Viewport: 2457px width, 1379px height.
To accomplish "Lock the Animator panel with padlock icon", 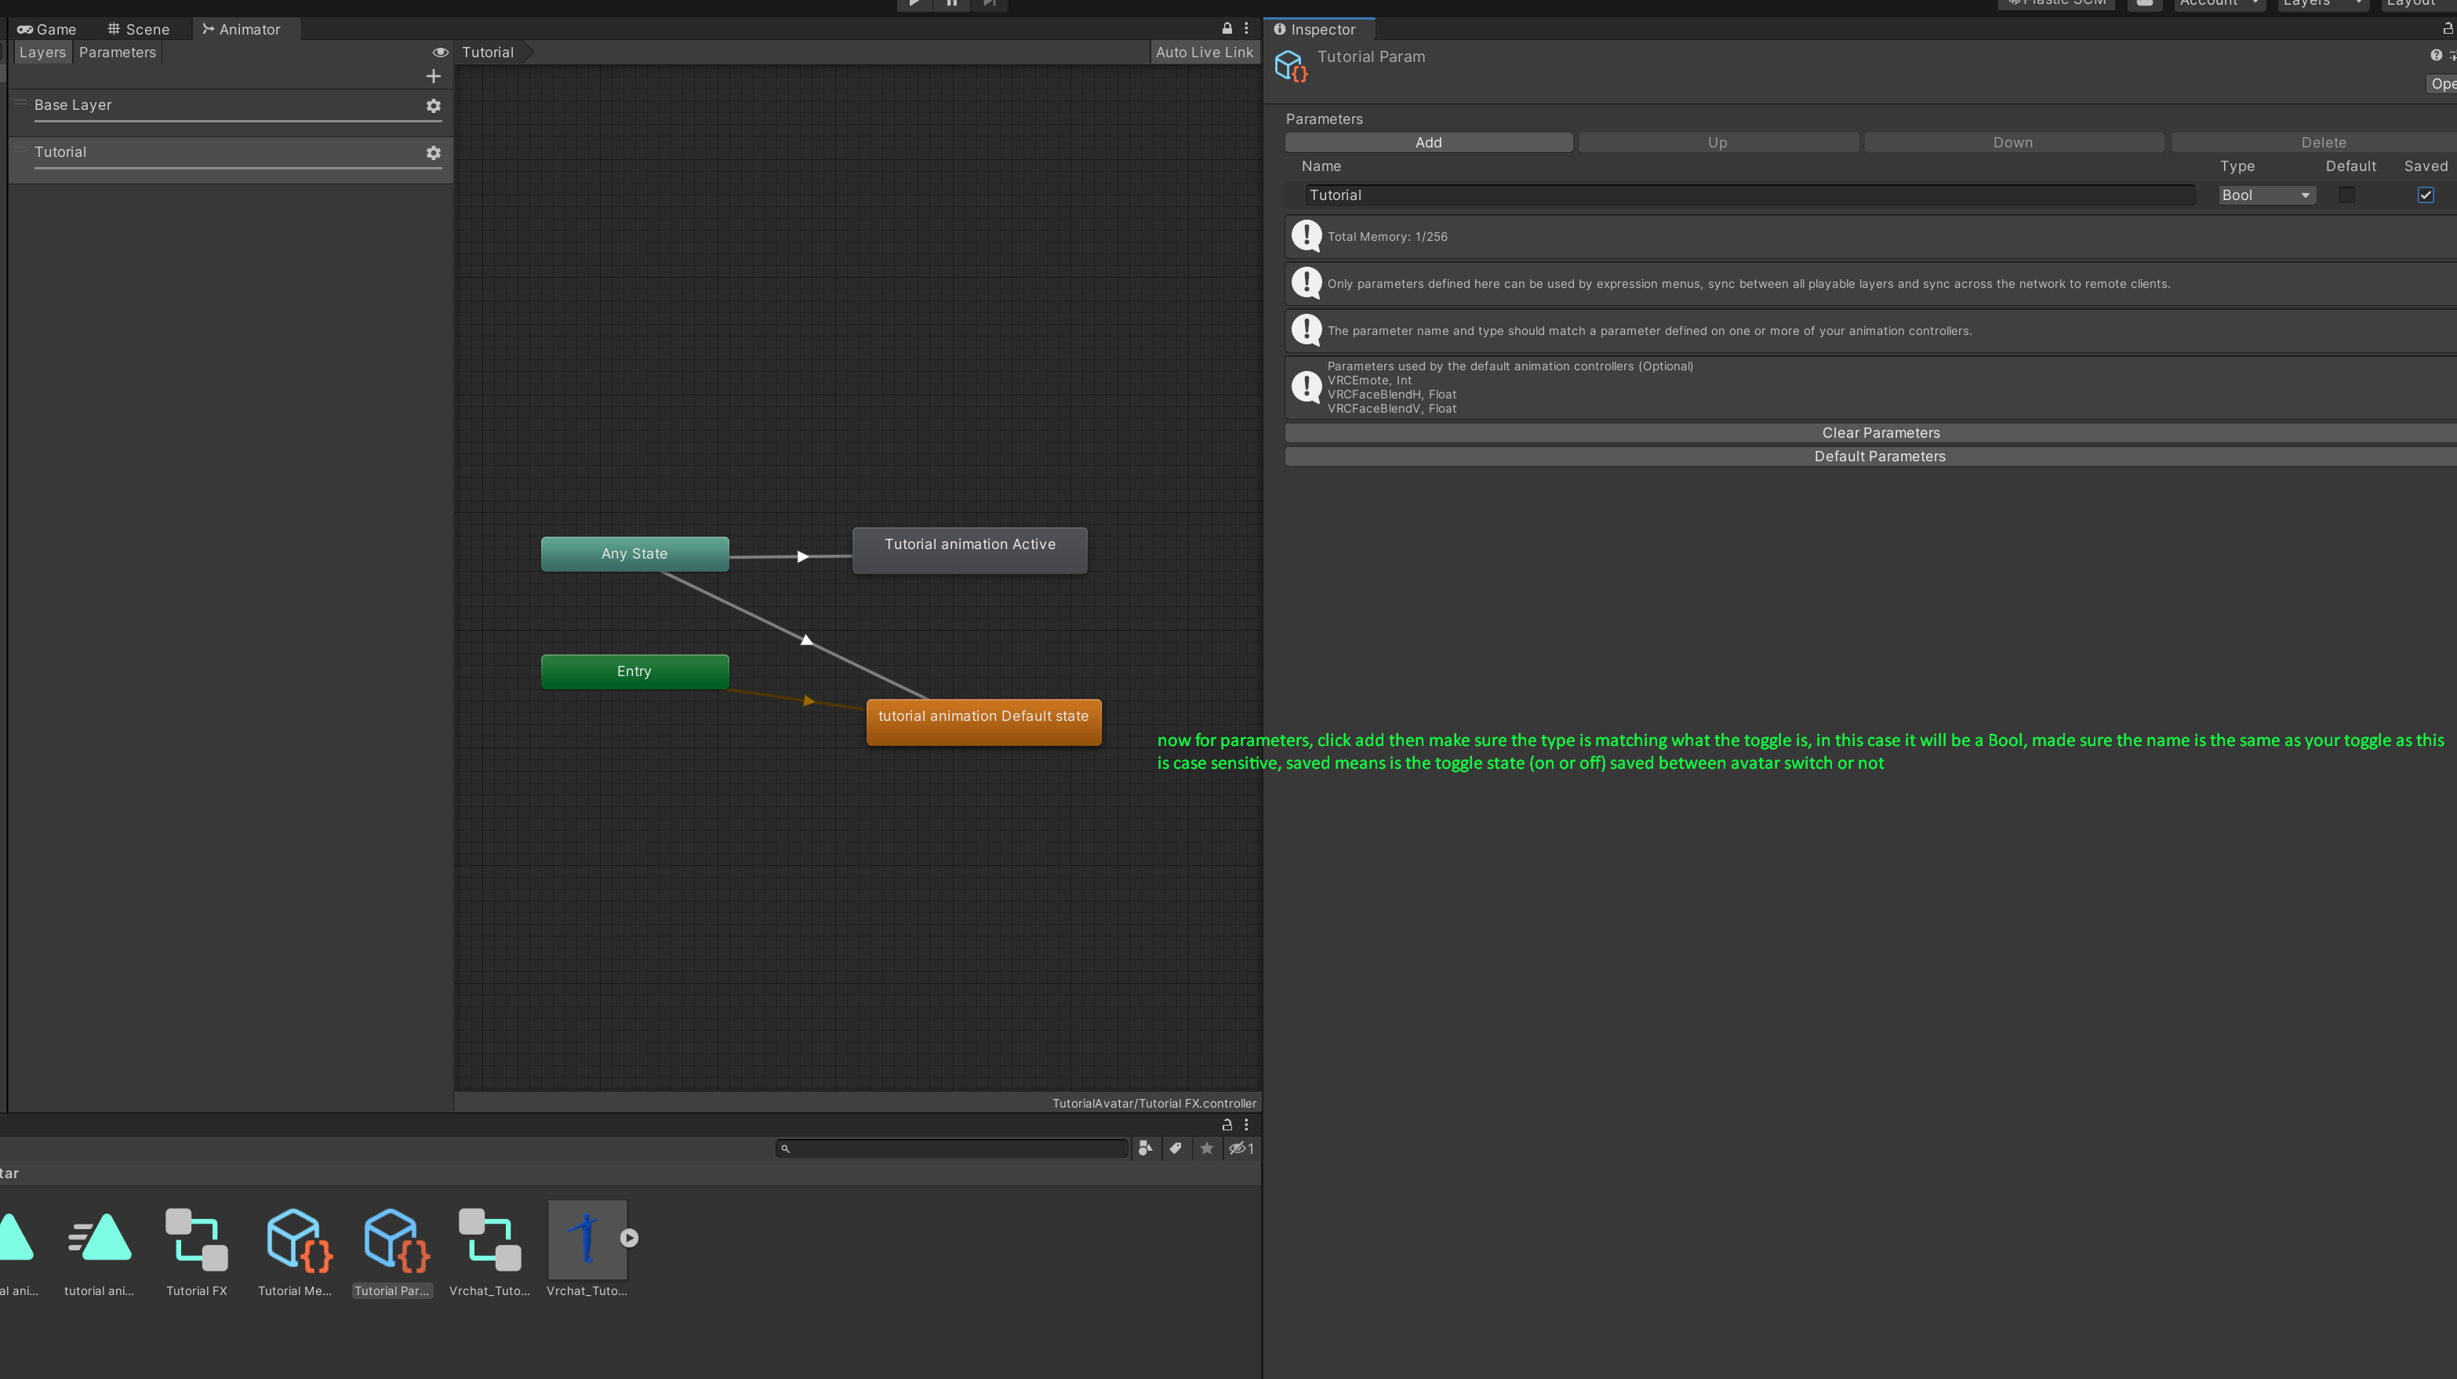I will point(1227,28).
